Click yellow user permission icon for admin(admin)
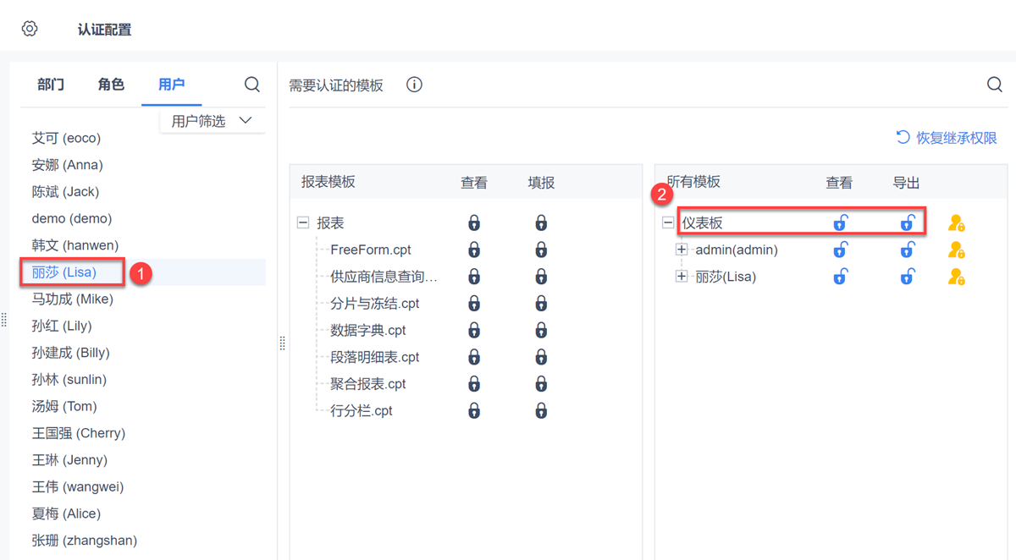 (956, 250)
